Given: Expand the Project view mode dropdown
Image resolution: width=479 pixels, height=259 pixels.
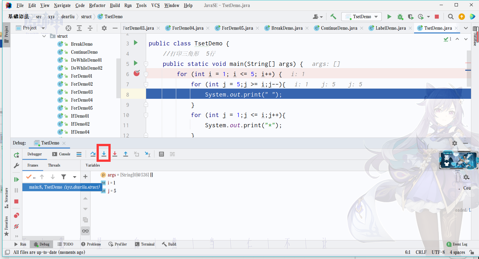Looking at the screenshot, I should [43, 28].
